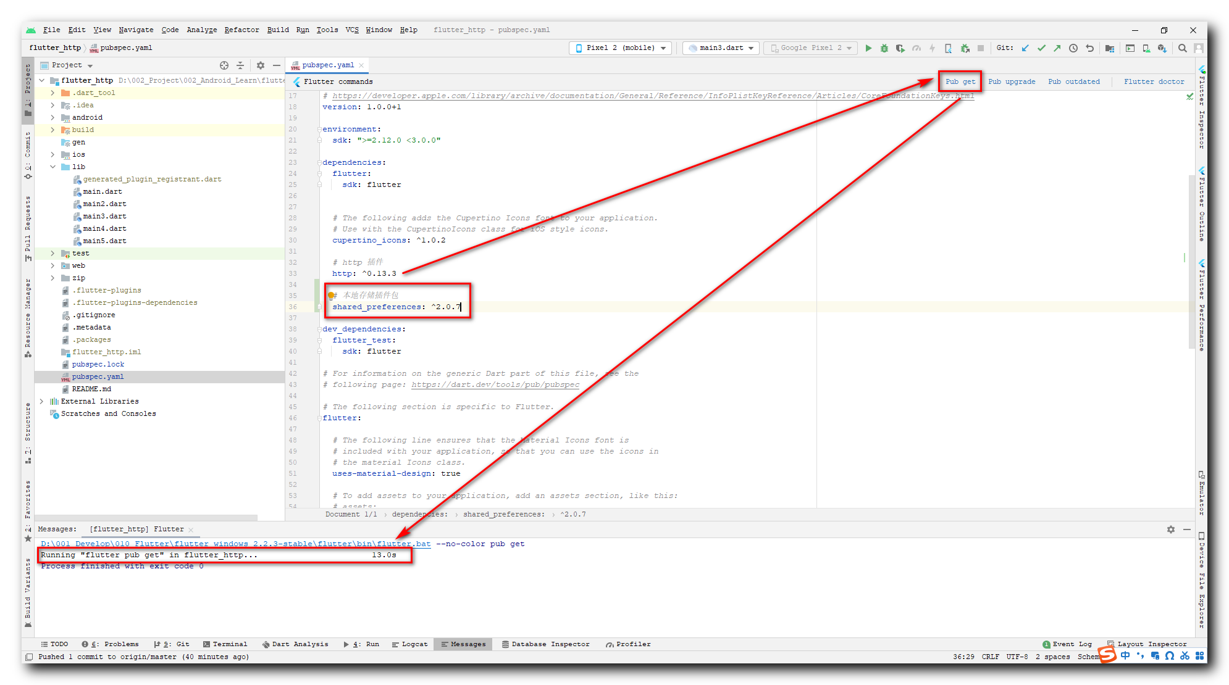Collapse all icon in Project panel header

[x=240, y=65]
